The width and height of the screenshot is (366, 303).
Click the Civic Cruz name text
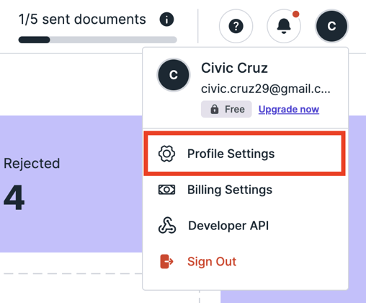point(234,68)
